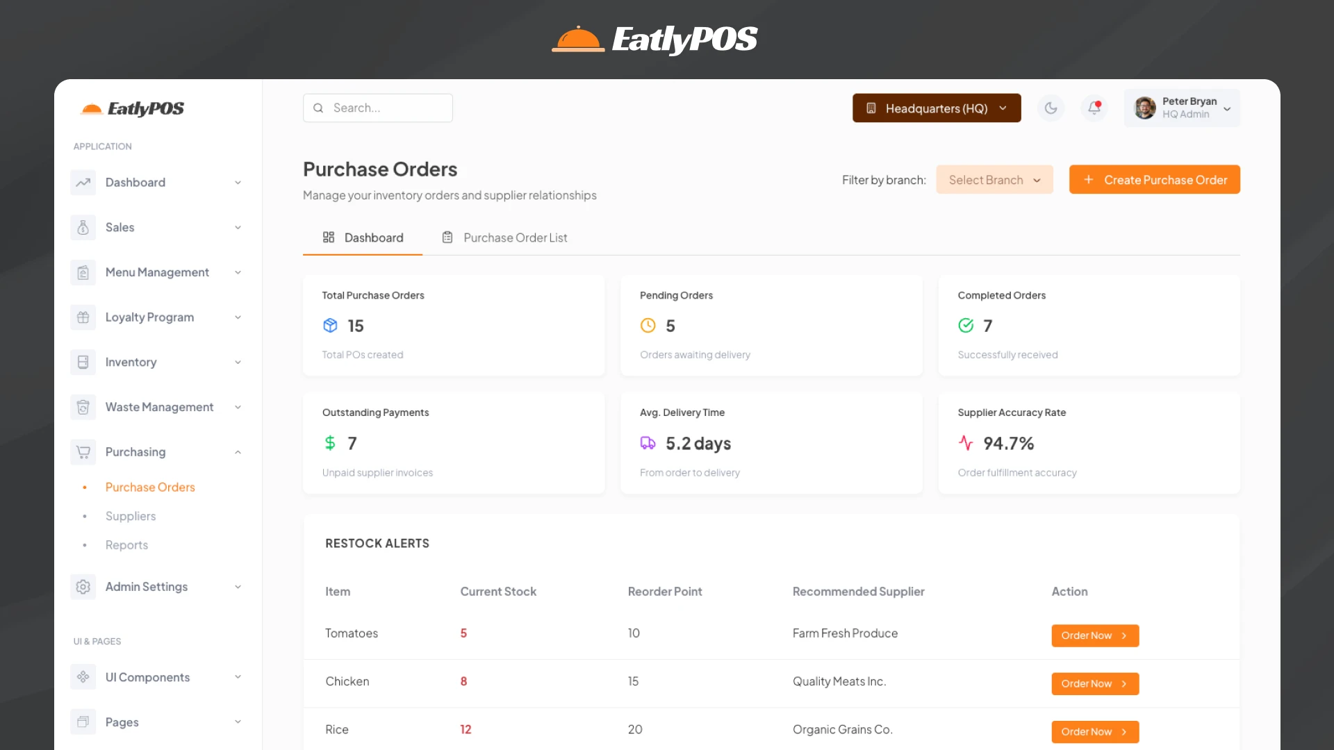
Task: Expand the UI Components chevron
Action: [x=238, y=677]
